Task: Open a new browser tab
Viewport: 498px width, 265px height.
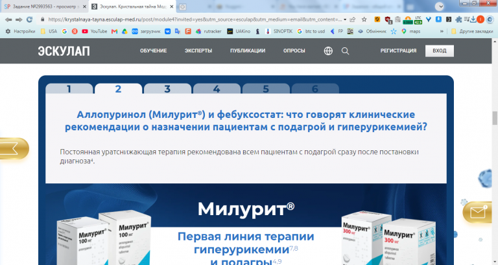Action: click(x=182, y=6)
